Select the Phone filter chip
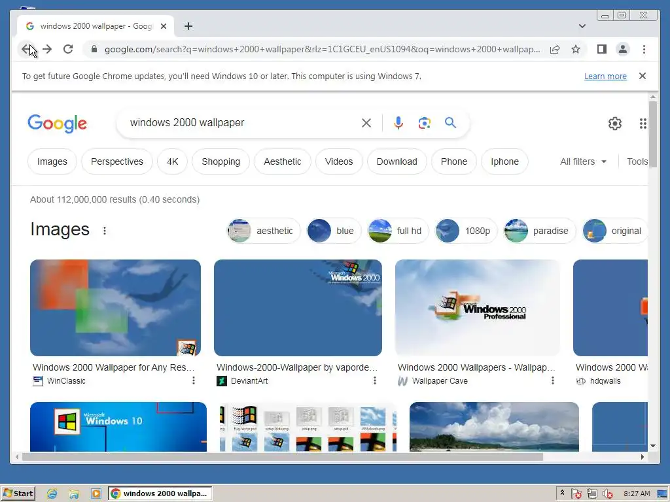The image size is (670, 502). coord(454,161)
